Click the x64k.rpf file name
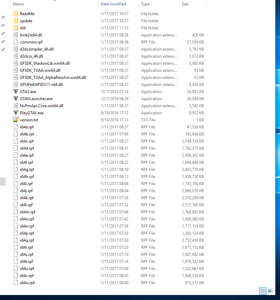Image resolution: width=280 pixels, height=300 pixels. (x=27, y=198)
